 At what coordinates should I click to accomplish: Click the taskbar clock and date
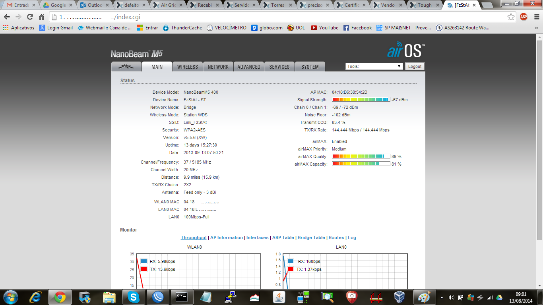click(x=521, y=297)
